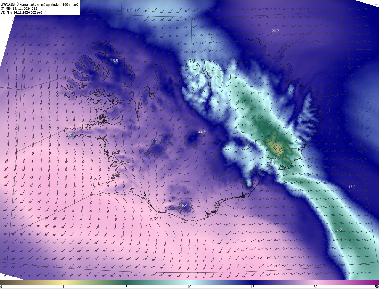
Task: Click the 6.0 value label
Action: [x=339, y=230]
